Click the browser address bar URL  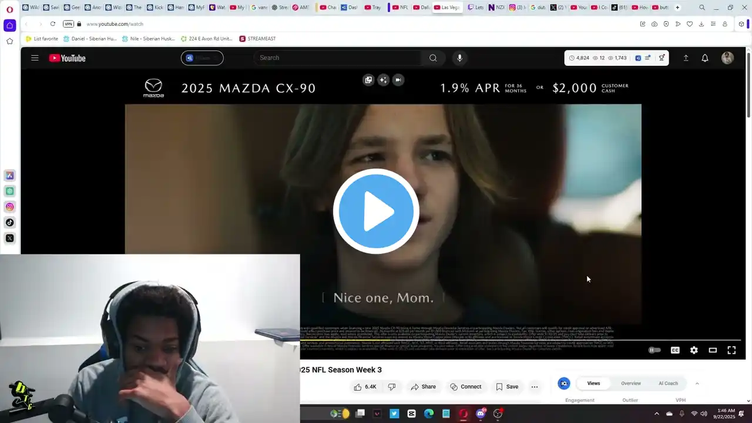pos(115,24)
